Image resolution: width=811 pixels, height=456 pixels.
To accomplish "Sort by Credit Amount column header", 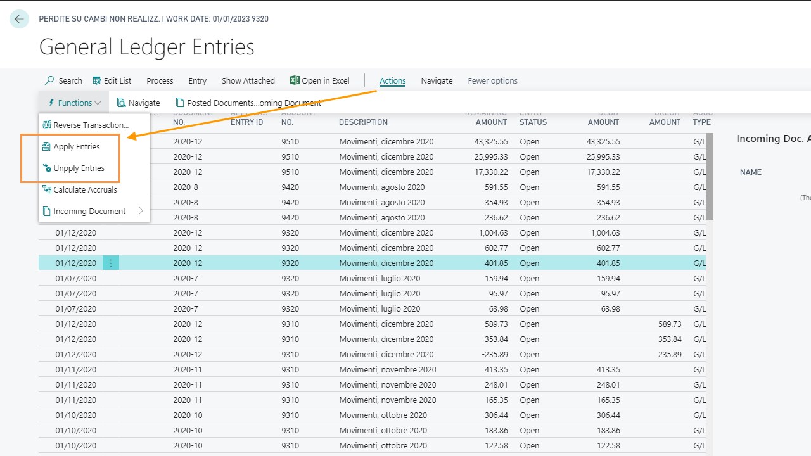I will point(665,118).
